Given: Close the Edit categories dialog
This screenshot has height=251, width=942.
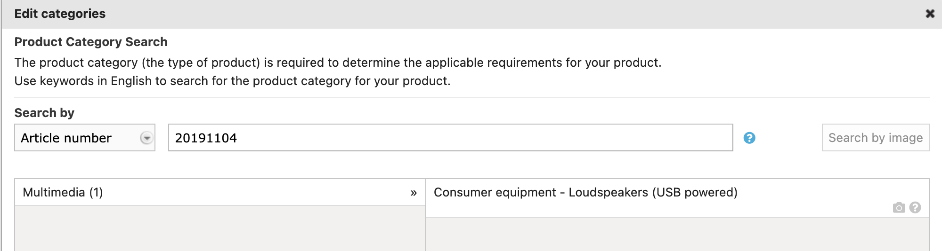Looking at the screenshot, I should click(930, 14).
